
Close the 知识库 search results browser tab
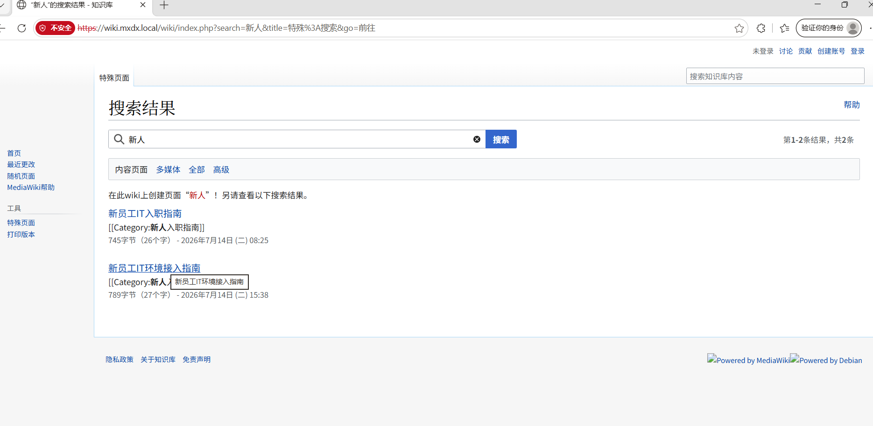[143, 5]
